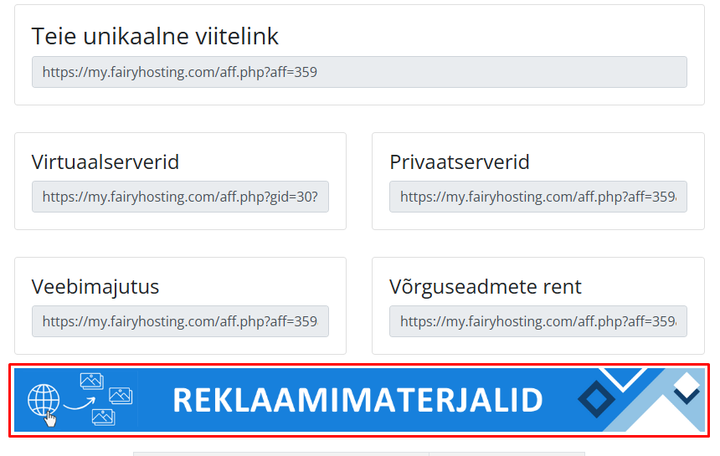This screenshot has width=720, height=456.
Task: Click the white diamond at banner's right edge
Action: (687, 386)
